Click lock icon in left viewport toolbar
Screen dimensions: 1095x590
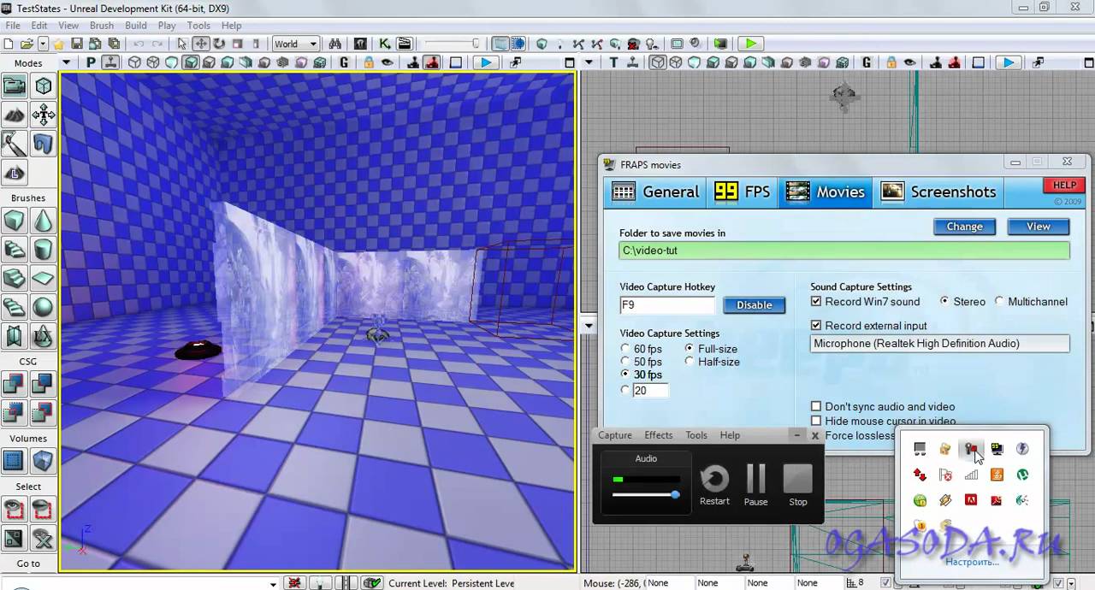click(x=368, y=62)
